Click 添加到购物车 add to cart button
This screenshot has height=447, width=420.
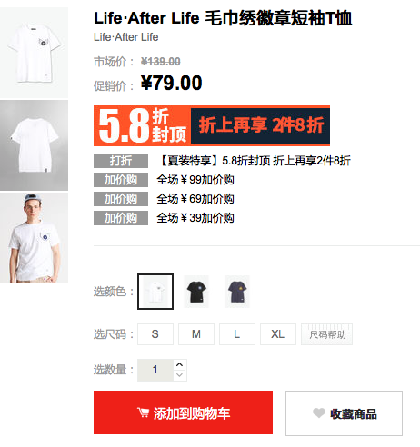coord(183,412)
